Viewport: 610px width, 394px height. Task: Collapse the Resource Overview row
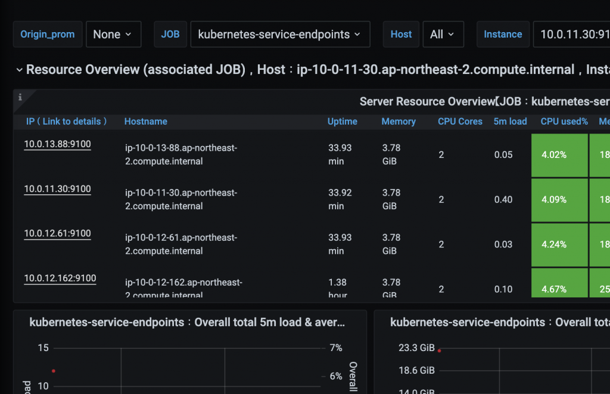[x=20, y=70]
